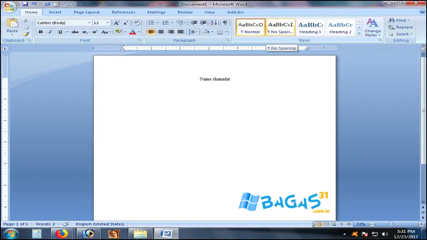
Task: Decrease zoom using the minus control
Action: [372, 224]
